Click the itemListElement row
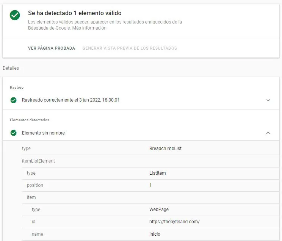282x241 pixels. tap(38, 161)
